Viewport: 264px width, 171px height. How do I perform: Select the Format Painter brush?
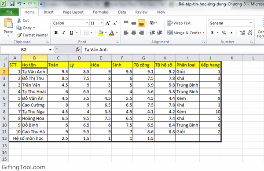pos(19,35)
